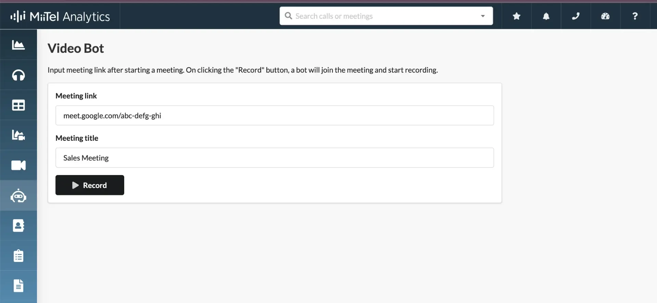Viewport: 657px width, 303px height.
Task: Open notifications bell icon
Action: coord(546,16)
